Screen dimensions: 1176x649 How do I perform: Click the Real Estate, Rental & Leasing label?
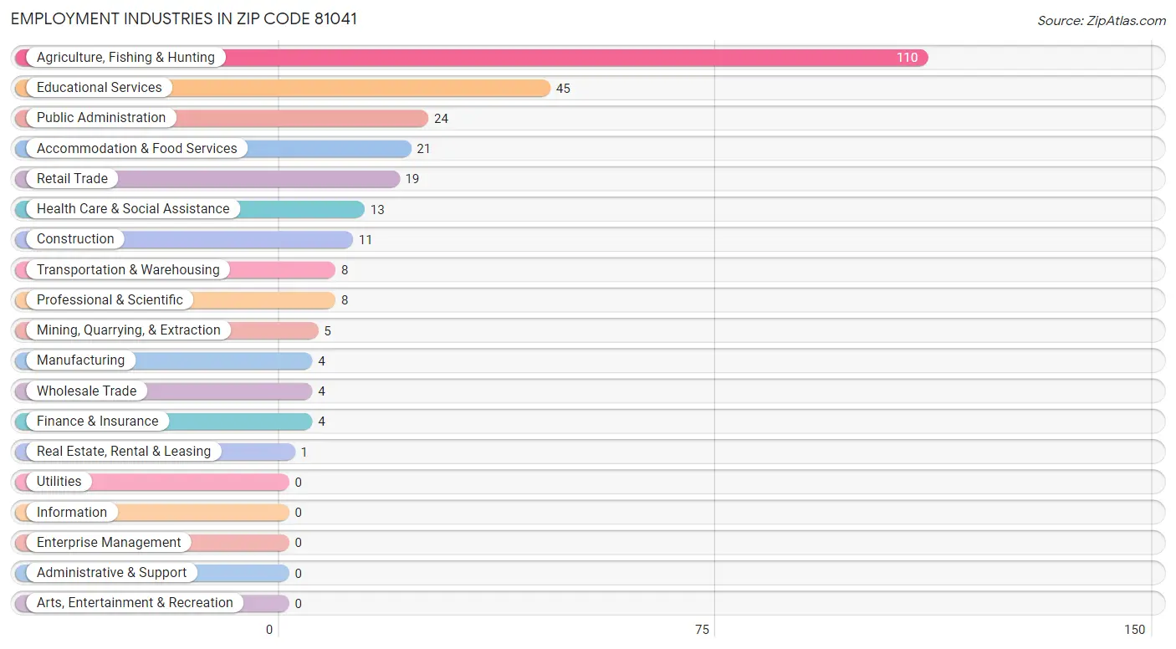pos(124,452)
